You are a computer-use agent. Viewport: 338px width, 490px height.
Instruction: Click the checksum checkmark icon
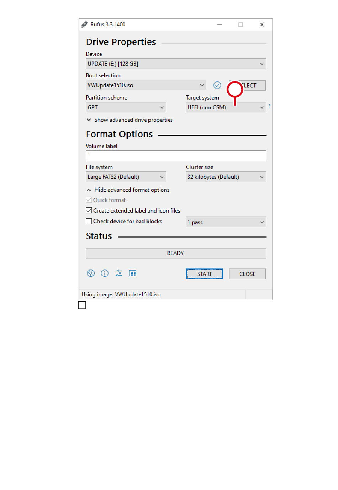(x=217, y=85)
